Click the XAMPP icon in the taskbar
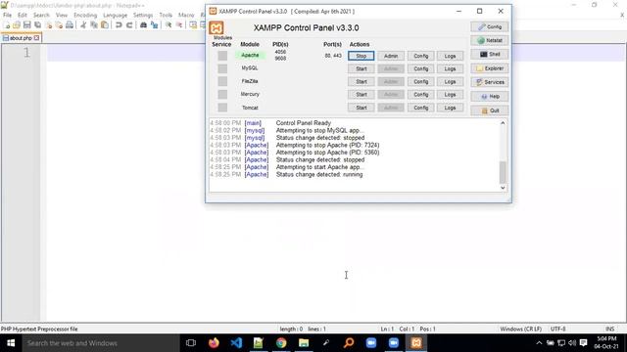The height and width of the screenshot is (352, 627). [x=416, y=343]
